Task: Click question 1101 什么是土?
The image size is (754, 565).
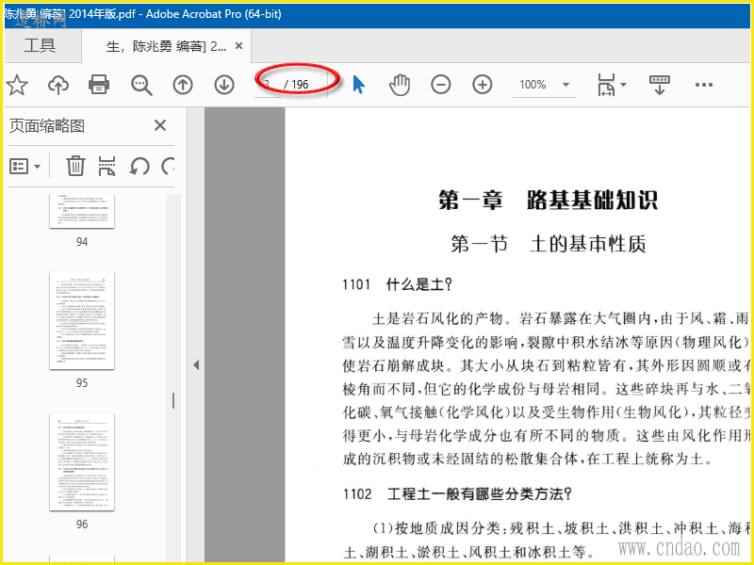Action: [x=397, y=284]
